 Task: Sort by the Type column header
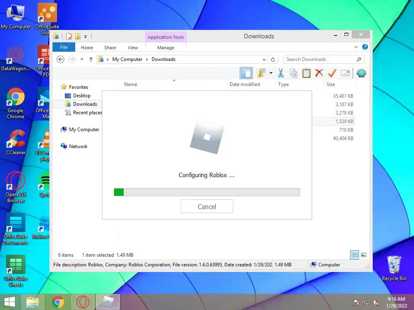[x=283, y=84]
